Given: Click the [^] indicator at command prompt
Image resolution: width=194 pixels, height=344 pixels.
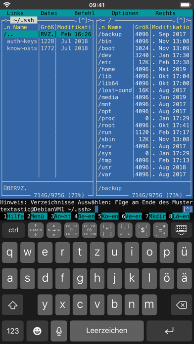Looking at the screenshot, I should pyautogui.click(x=188, y=209).
